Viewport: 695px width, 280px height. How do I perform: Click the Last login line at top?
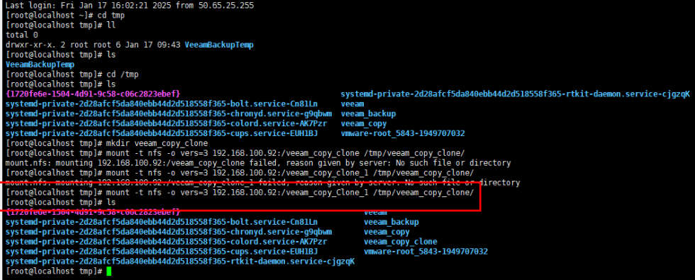click(130, 6)
